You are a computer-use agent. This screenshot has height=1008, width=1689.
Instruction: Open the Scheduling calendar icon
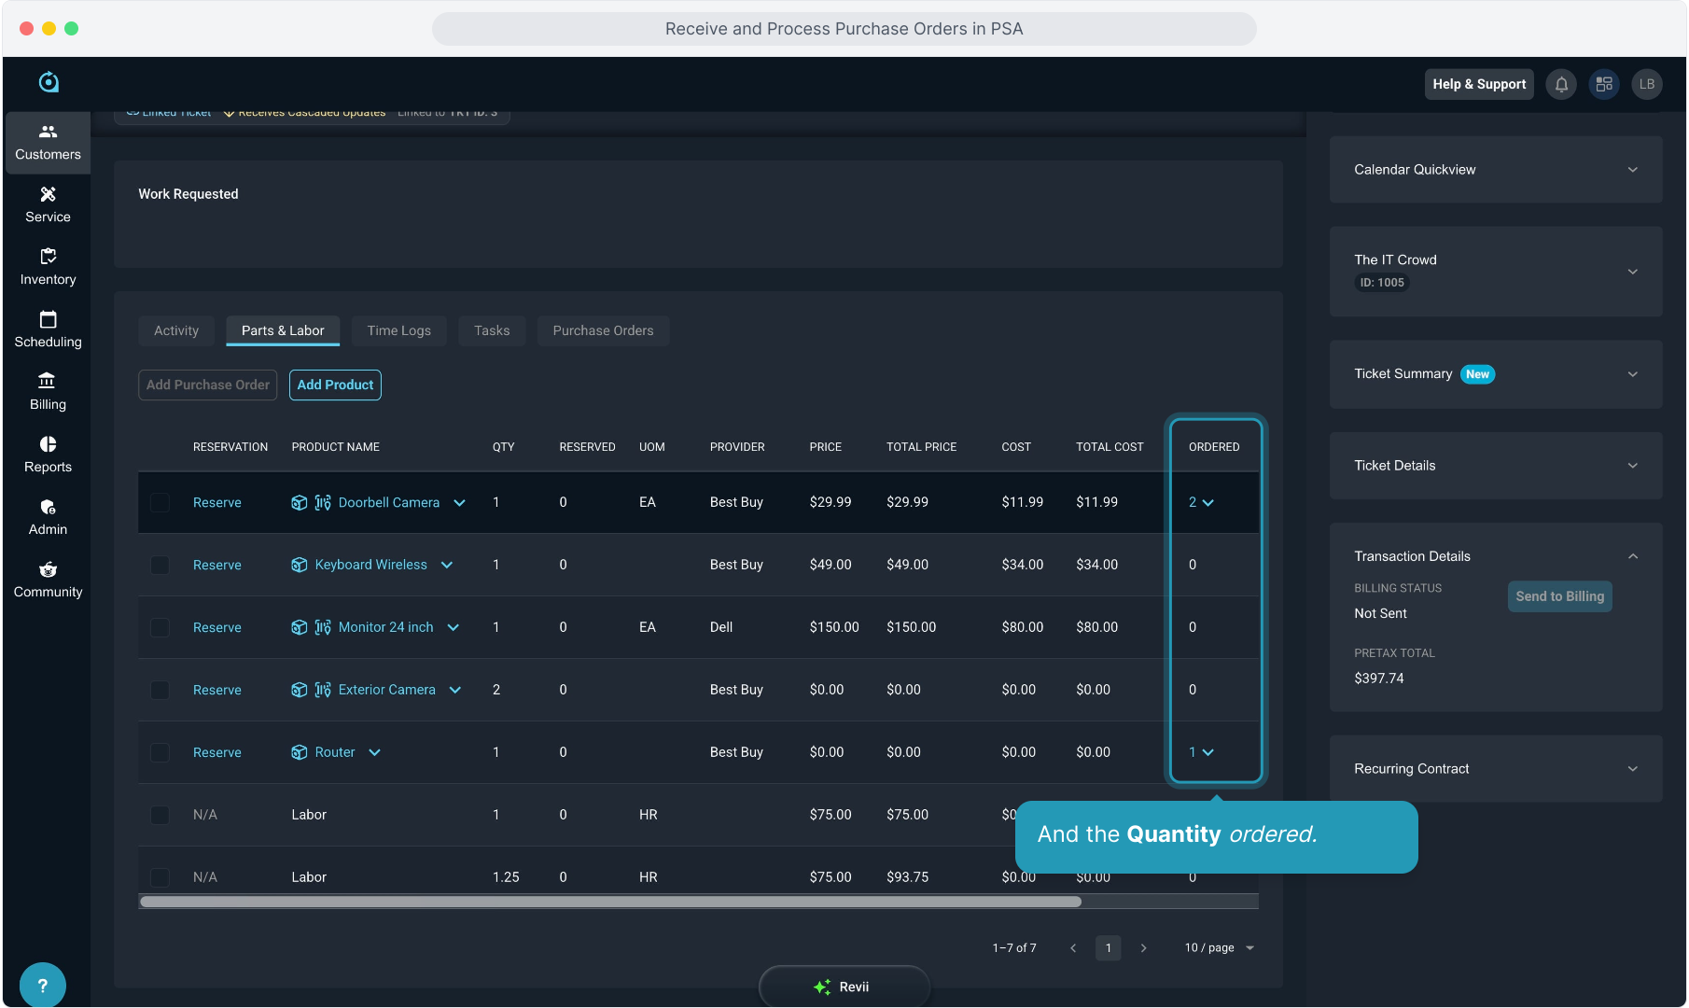point(48,320)
